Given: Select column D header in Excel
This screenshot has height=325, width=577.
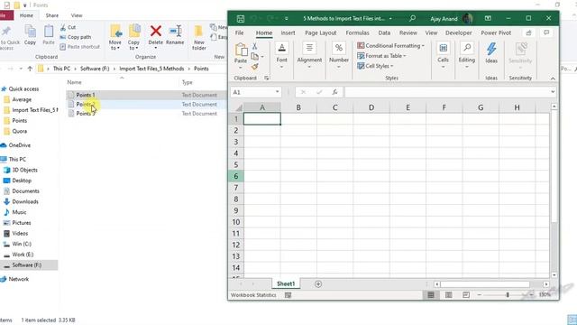Looking at the screenshot, I should coord(371,107).
